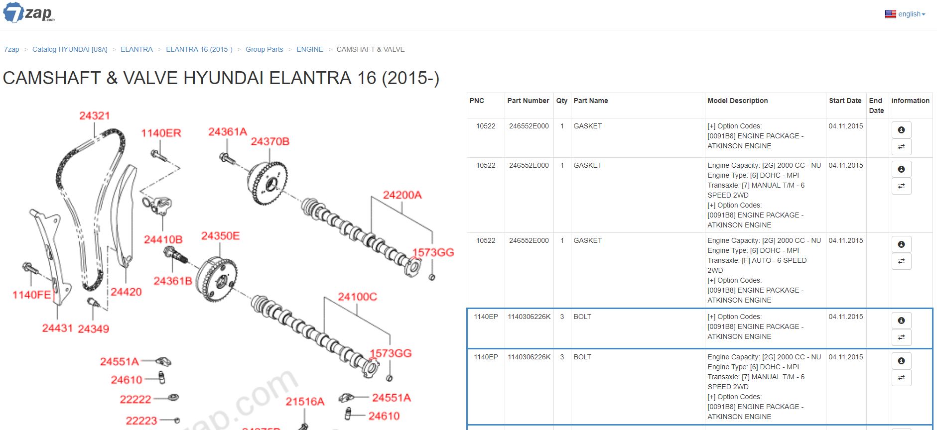Click part number 1140306226K in BOLT MANUAL T/M row
This screenshot has height=430, width=937.
coord(529,357)
